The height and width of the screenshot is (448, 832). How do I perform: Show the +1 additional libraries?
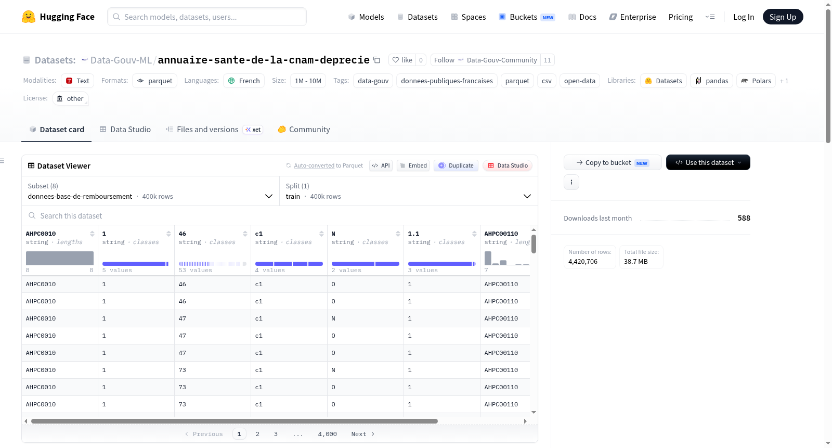[x=784, y=81]
